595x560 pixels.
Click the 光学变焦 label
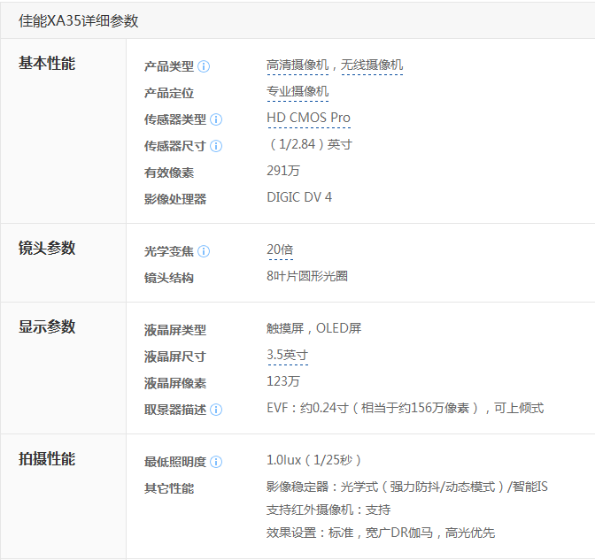pyautogui.click(x=169, y=251)
